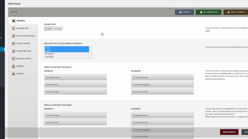The height and width of the screenshot is (139, 248).
Task: Select Portfolio in element list
Action: click(67, 57)
